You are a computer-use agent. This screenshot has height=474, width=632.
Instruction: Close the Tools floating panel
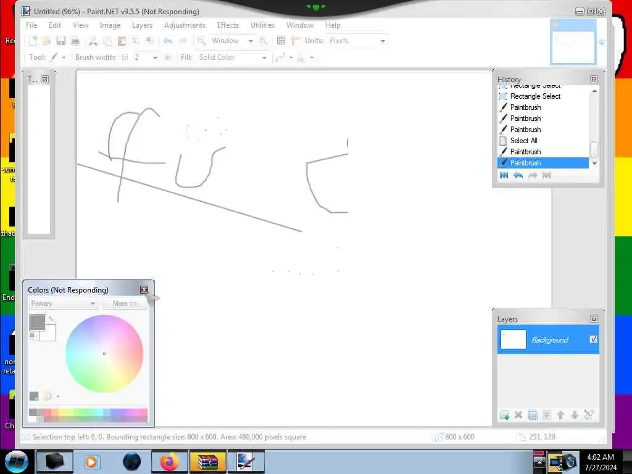pos(44,80)
